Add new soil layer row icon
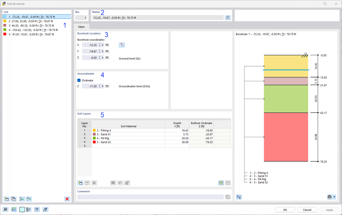The height and width of the screenshot is (215, 342). pyautogui.click(x=80, y=183)
